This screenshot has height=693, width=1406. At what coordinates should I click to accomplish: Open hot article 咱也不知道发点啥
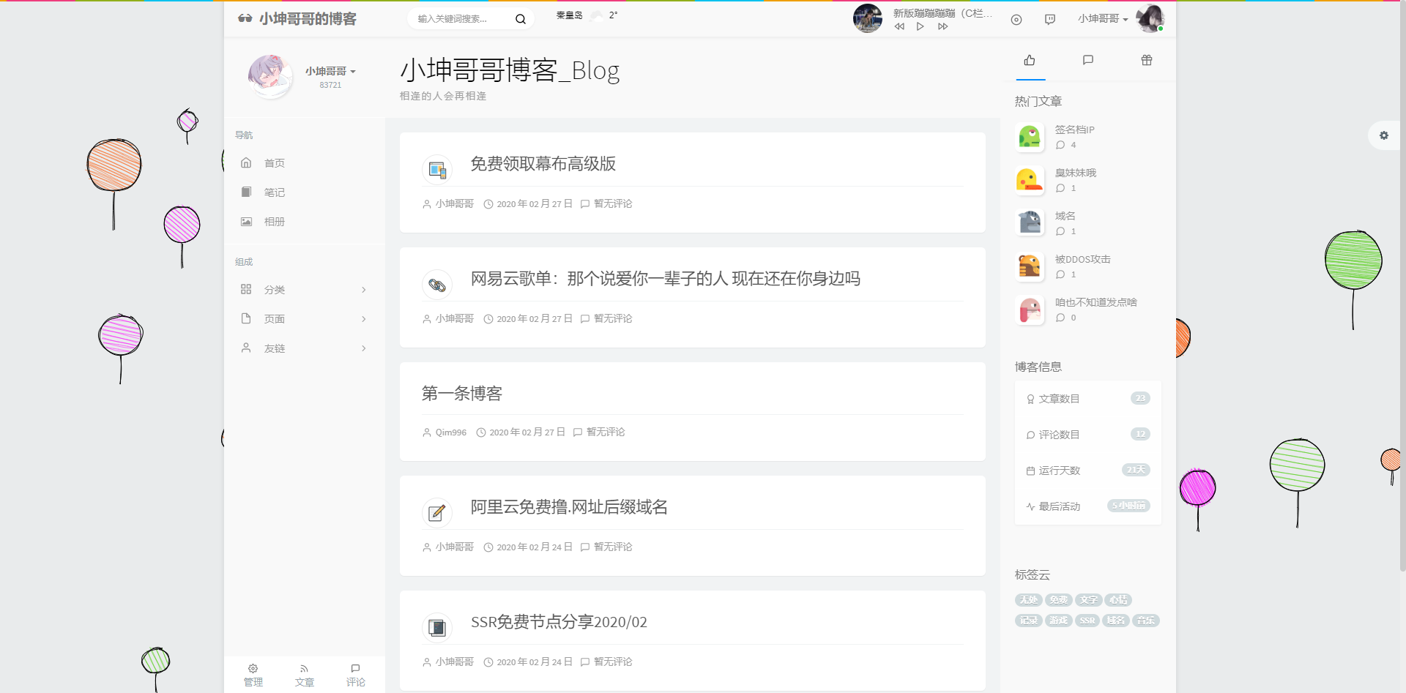pyautogui.click(x=1096, y=302)
